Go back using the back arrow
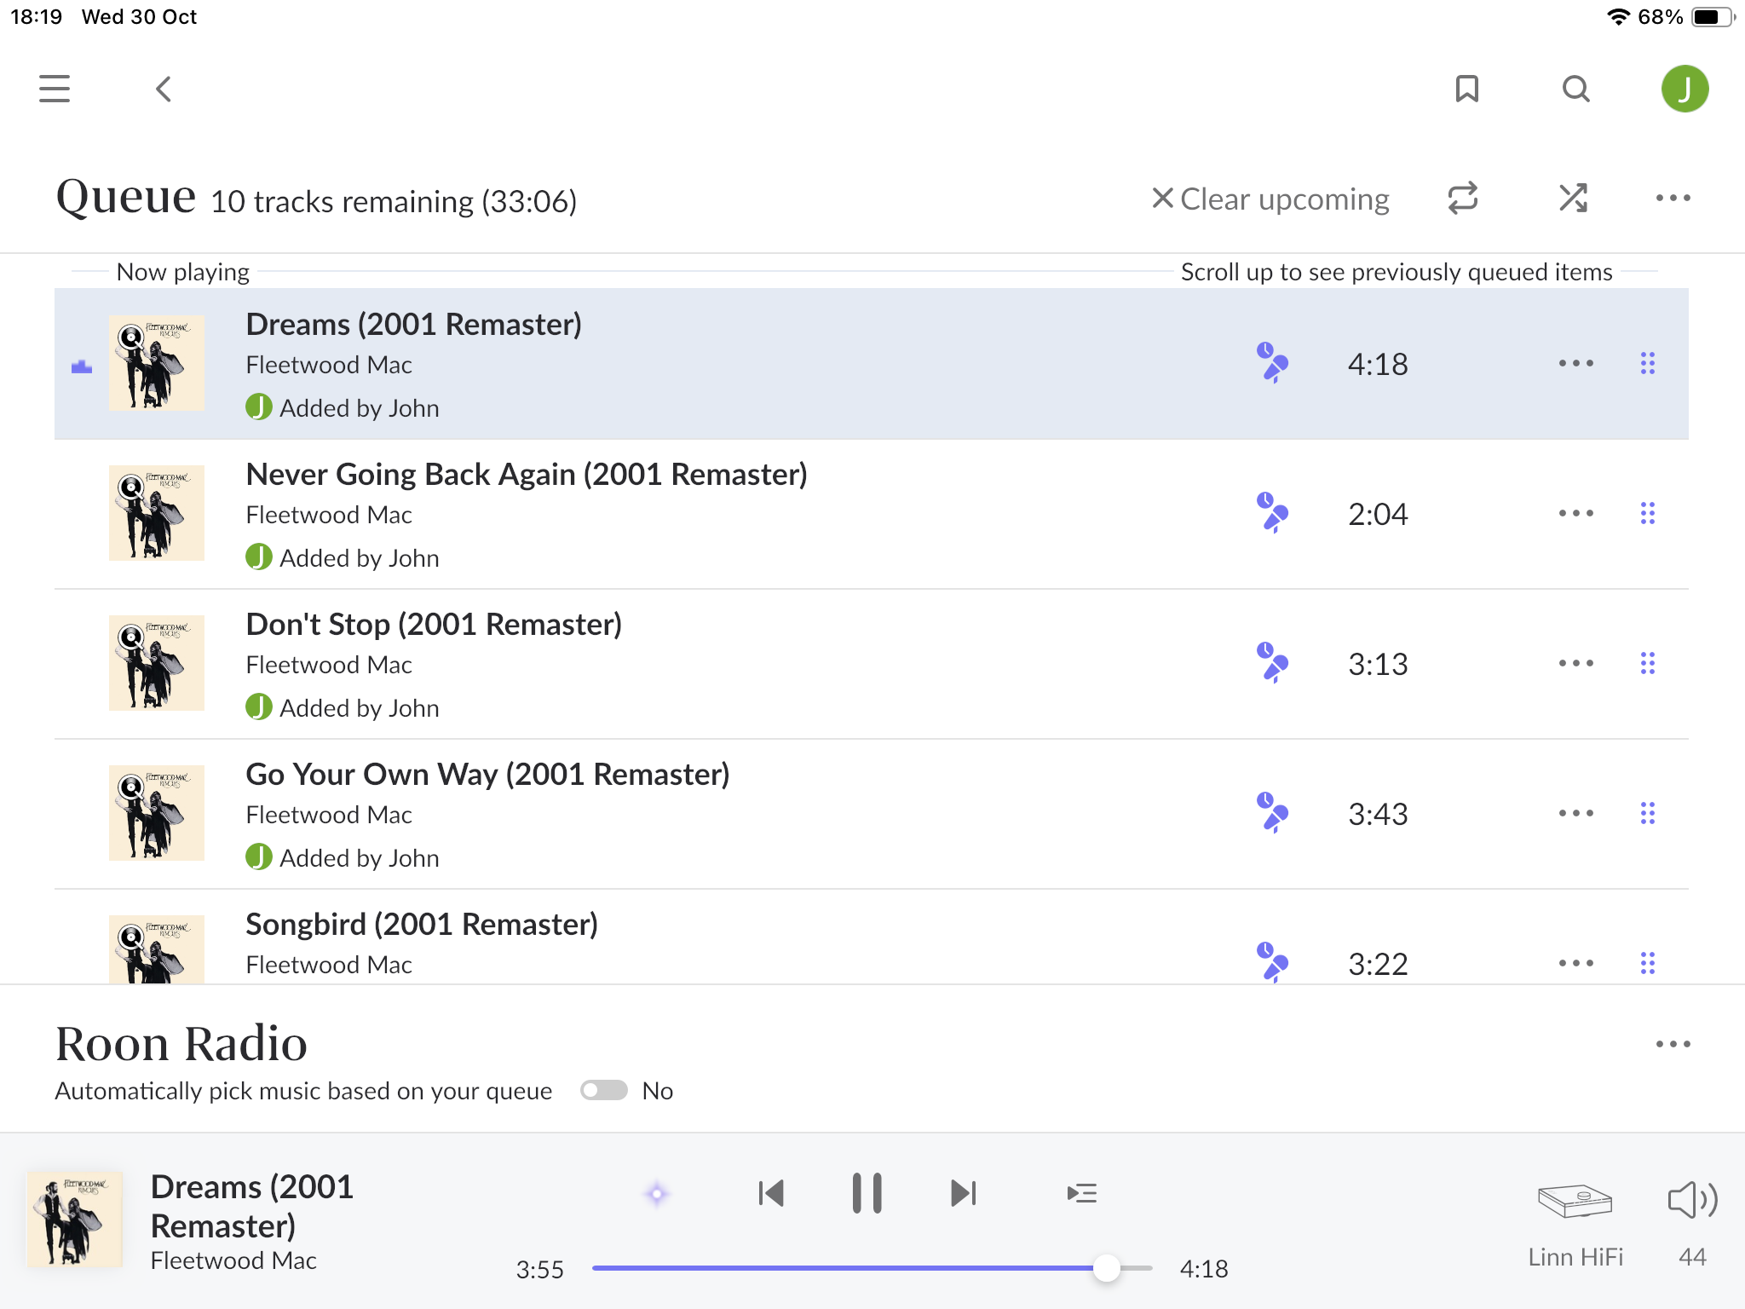This screenshot has width=1745, height=1309. pos(164,89)
